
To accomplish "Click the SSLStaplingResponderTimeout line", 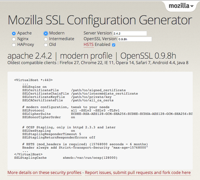I will point(52,134).
